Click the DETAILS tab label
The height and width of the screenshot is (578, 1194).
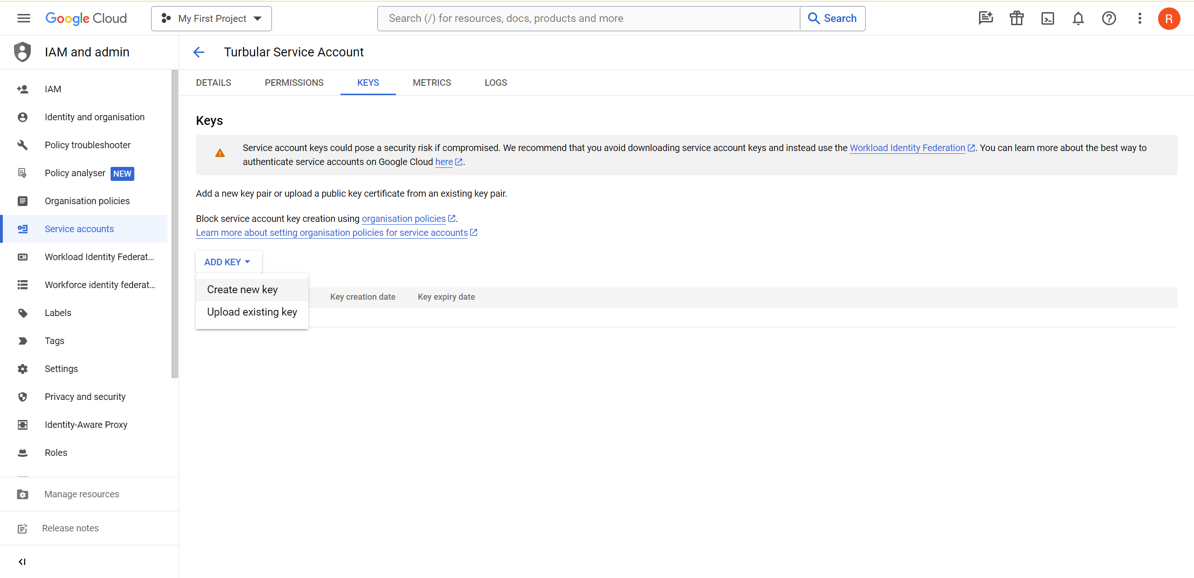pyautogui.click(x=213, y=82)
